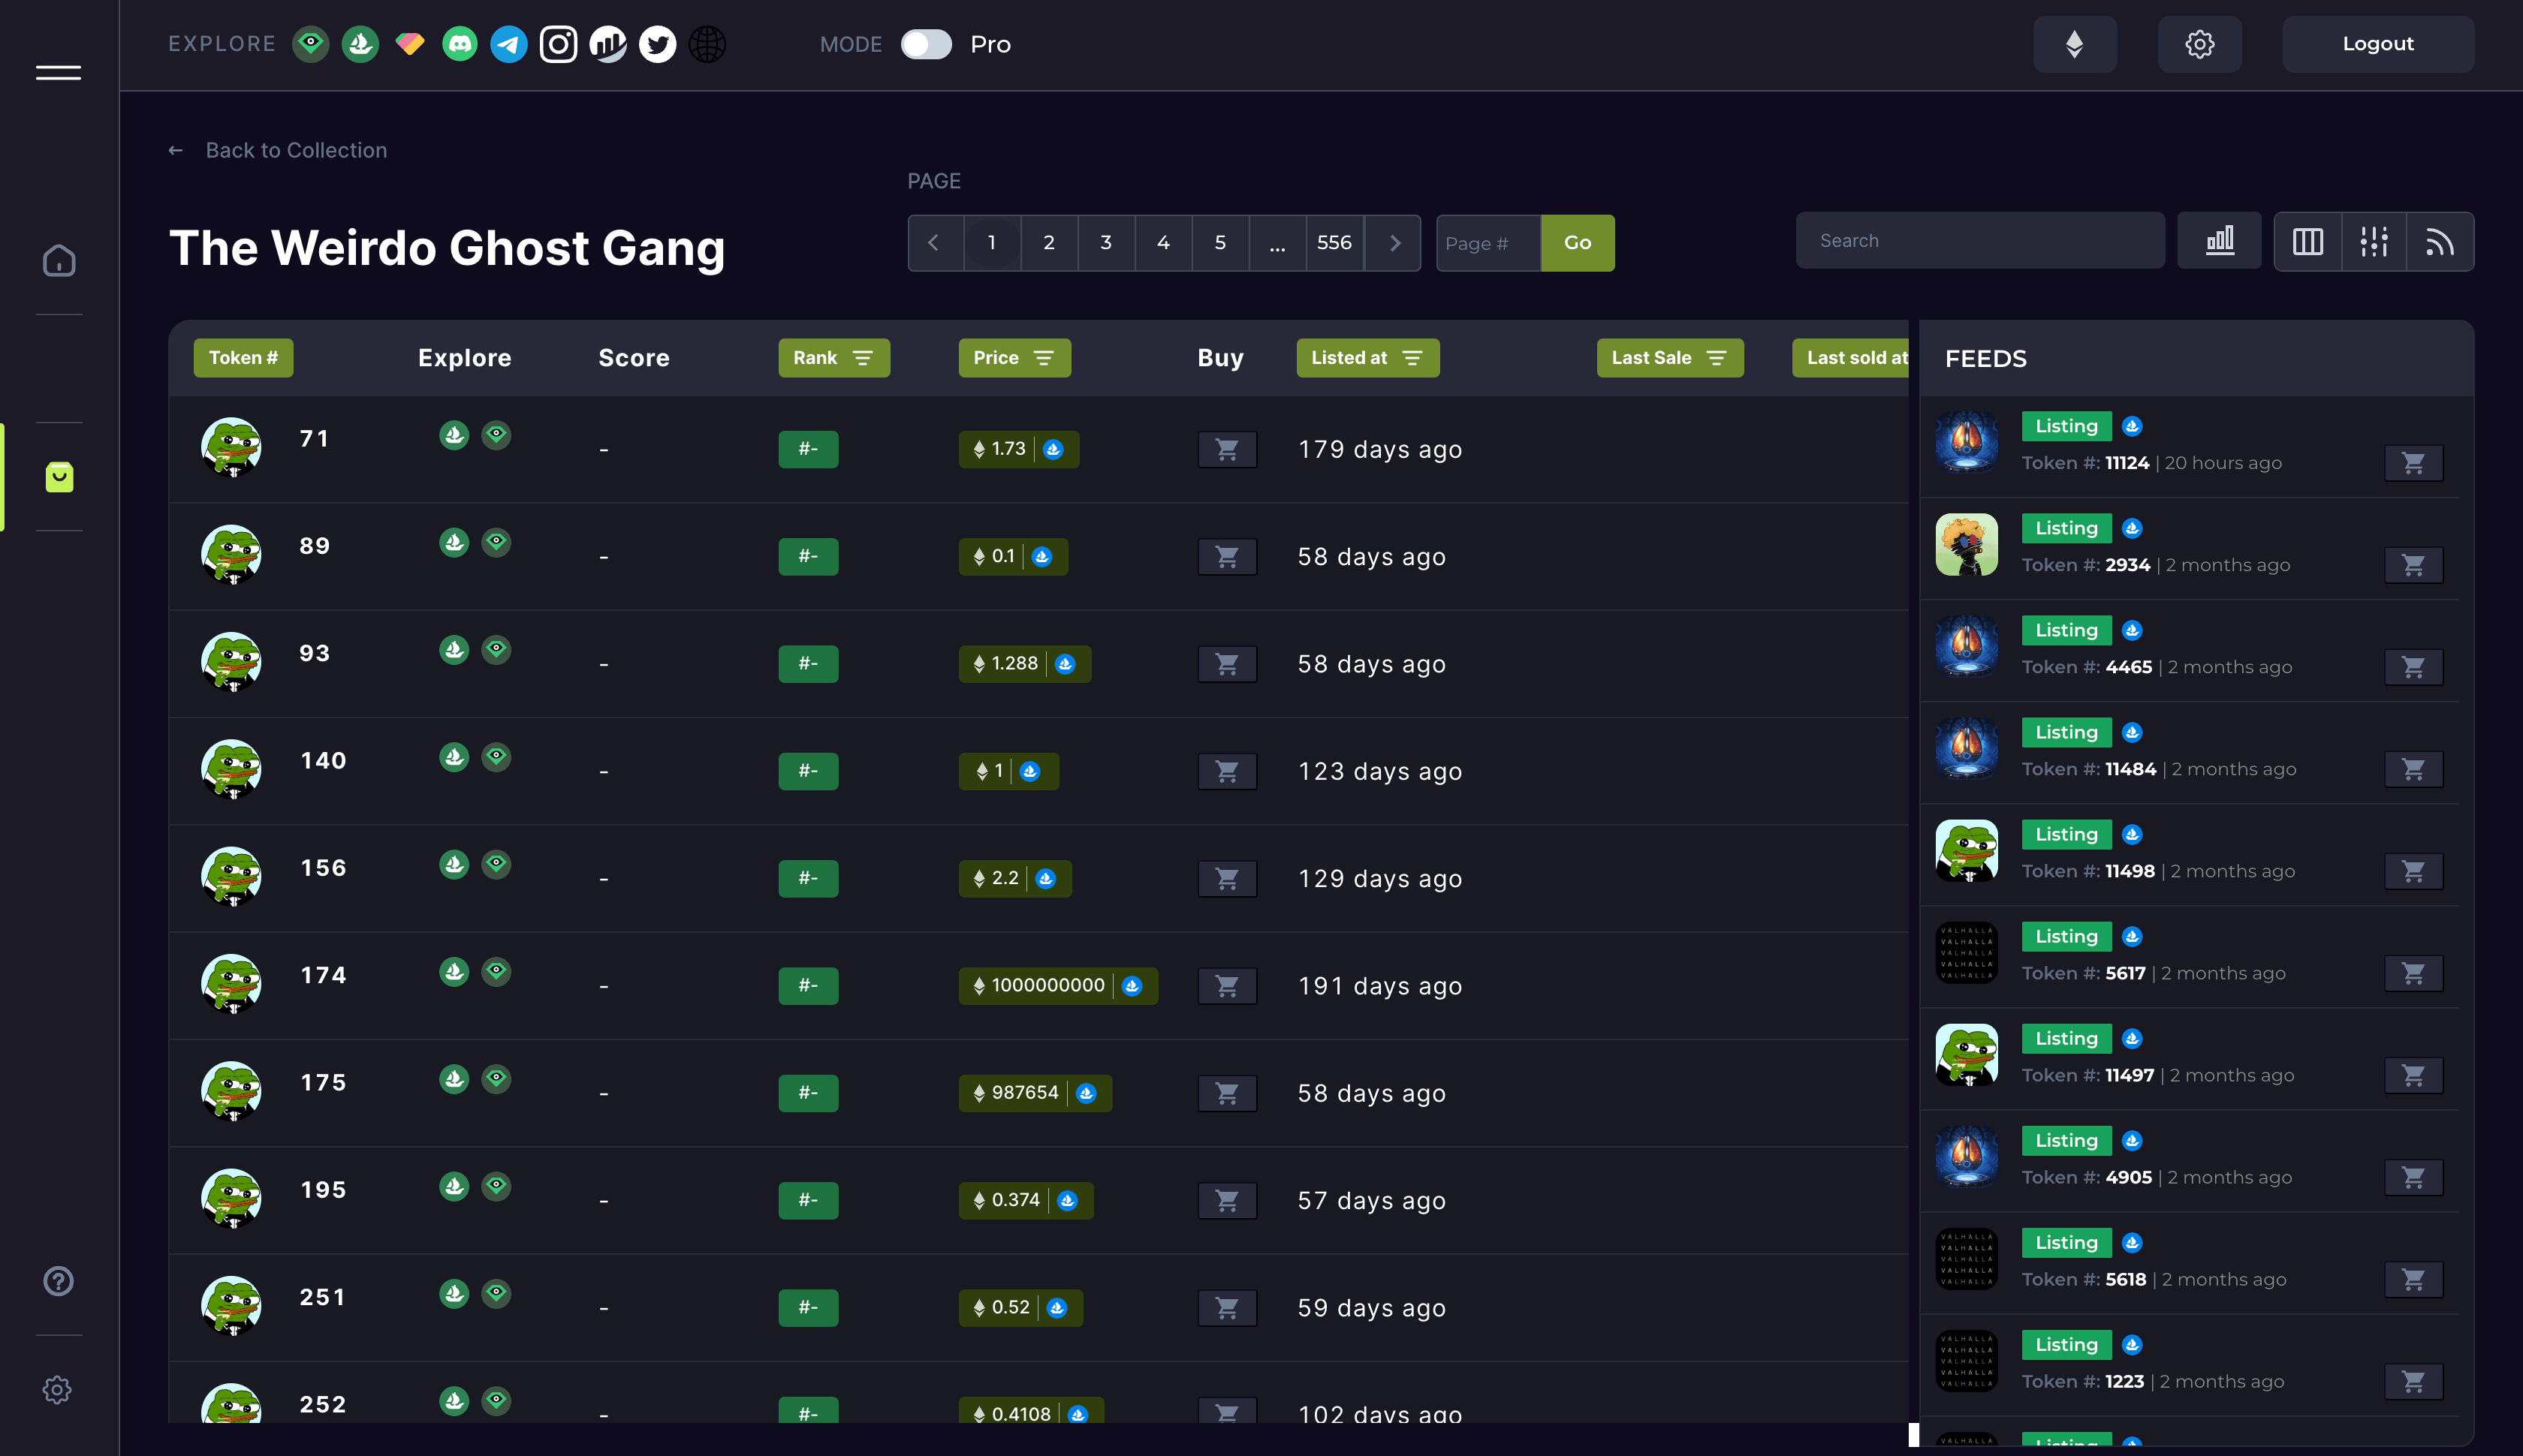Open the Telegram link icon
Viewport: 2523px width, 1456px height.
pos(508,44)
